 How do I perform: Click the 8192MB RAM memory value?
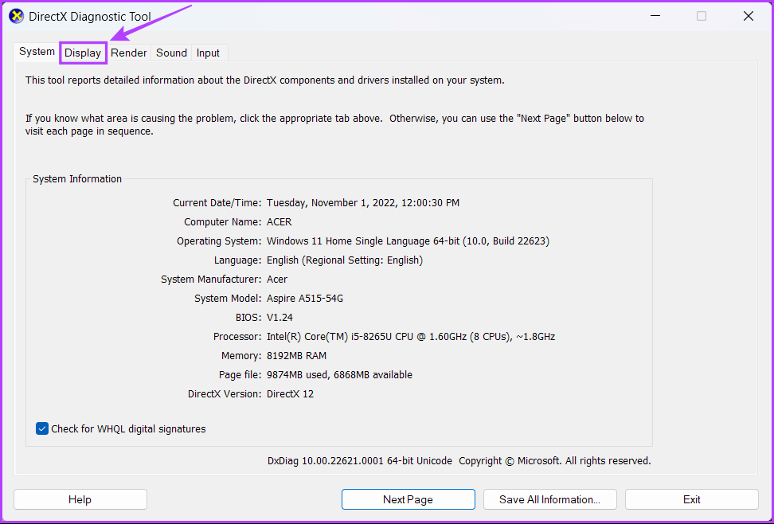296,356
